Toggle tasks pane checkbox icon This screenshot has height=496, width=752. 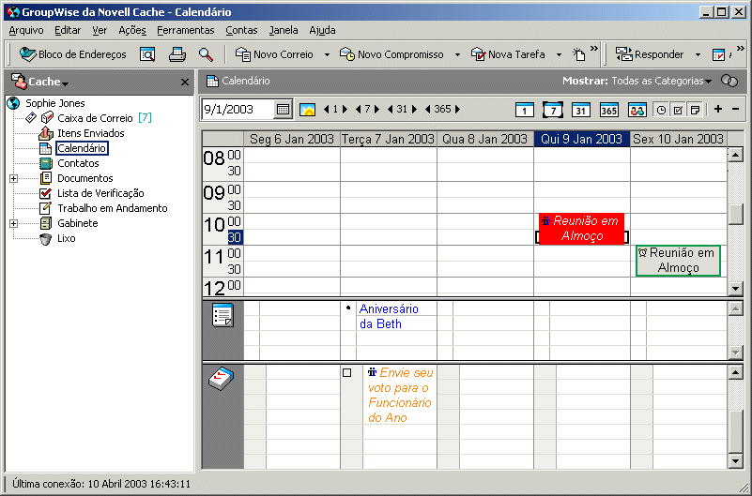click(678, 110)
